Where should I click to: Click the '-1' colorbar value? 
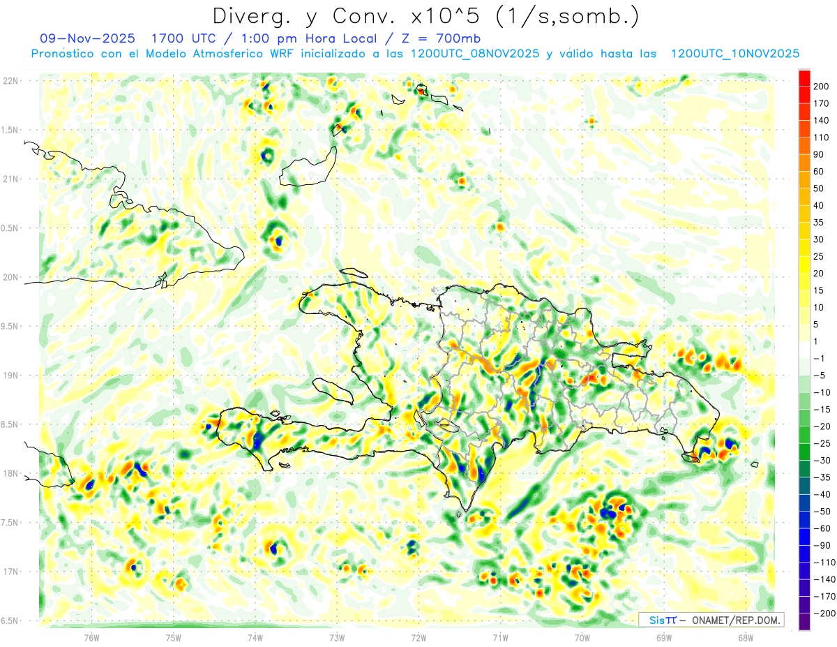coord(817,358)
